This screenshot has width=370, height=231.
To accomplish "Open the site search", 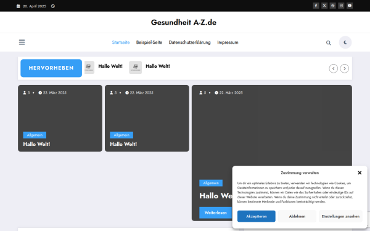I will point(328,43).
